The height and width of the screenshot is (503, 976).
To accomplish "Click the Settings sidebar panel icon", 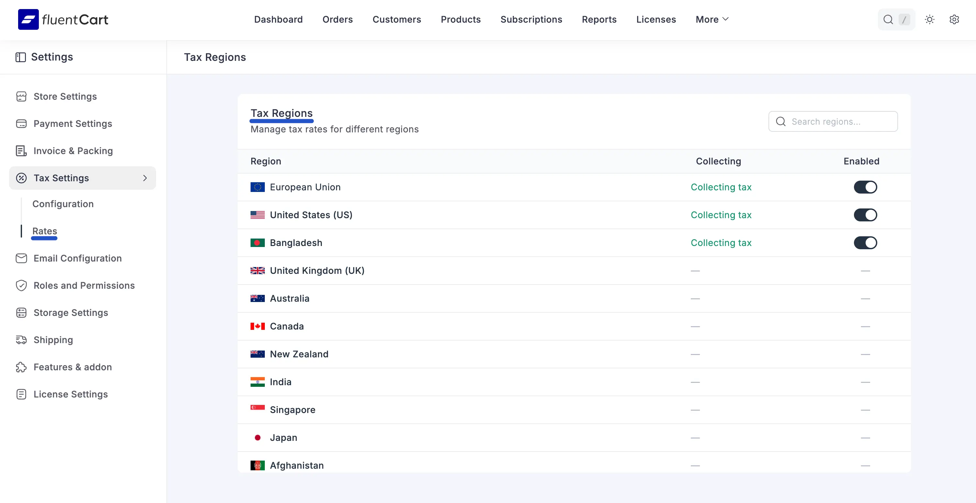I will pos(20,57).
